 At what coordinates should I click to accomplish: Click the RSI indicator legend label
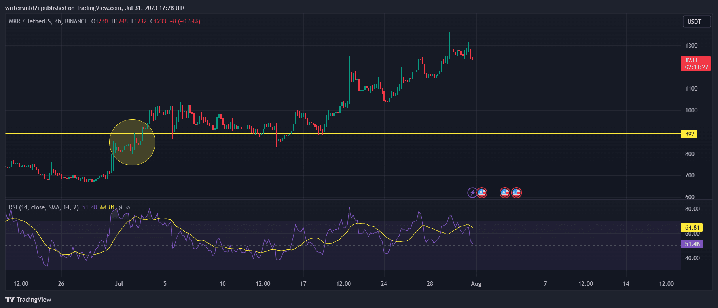(44, 207)
